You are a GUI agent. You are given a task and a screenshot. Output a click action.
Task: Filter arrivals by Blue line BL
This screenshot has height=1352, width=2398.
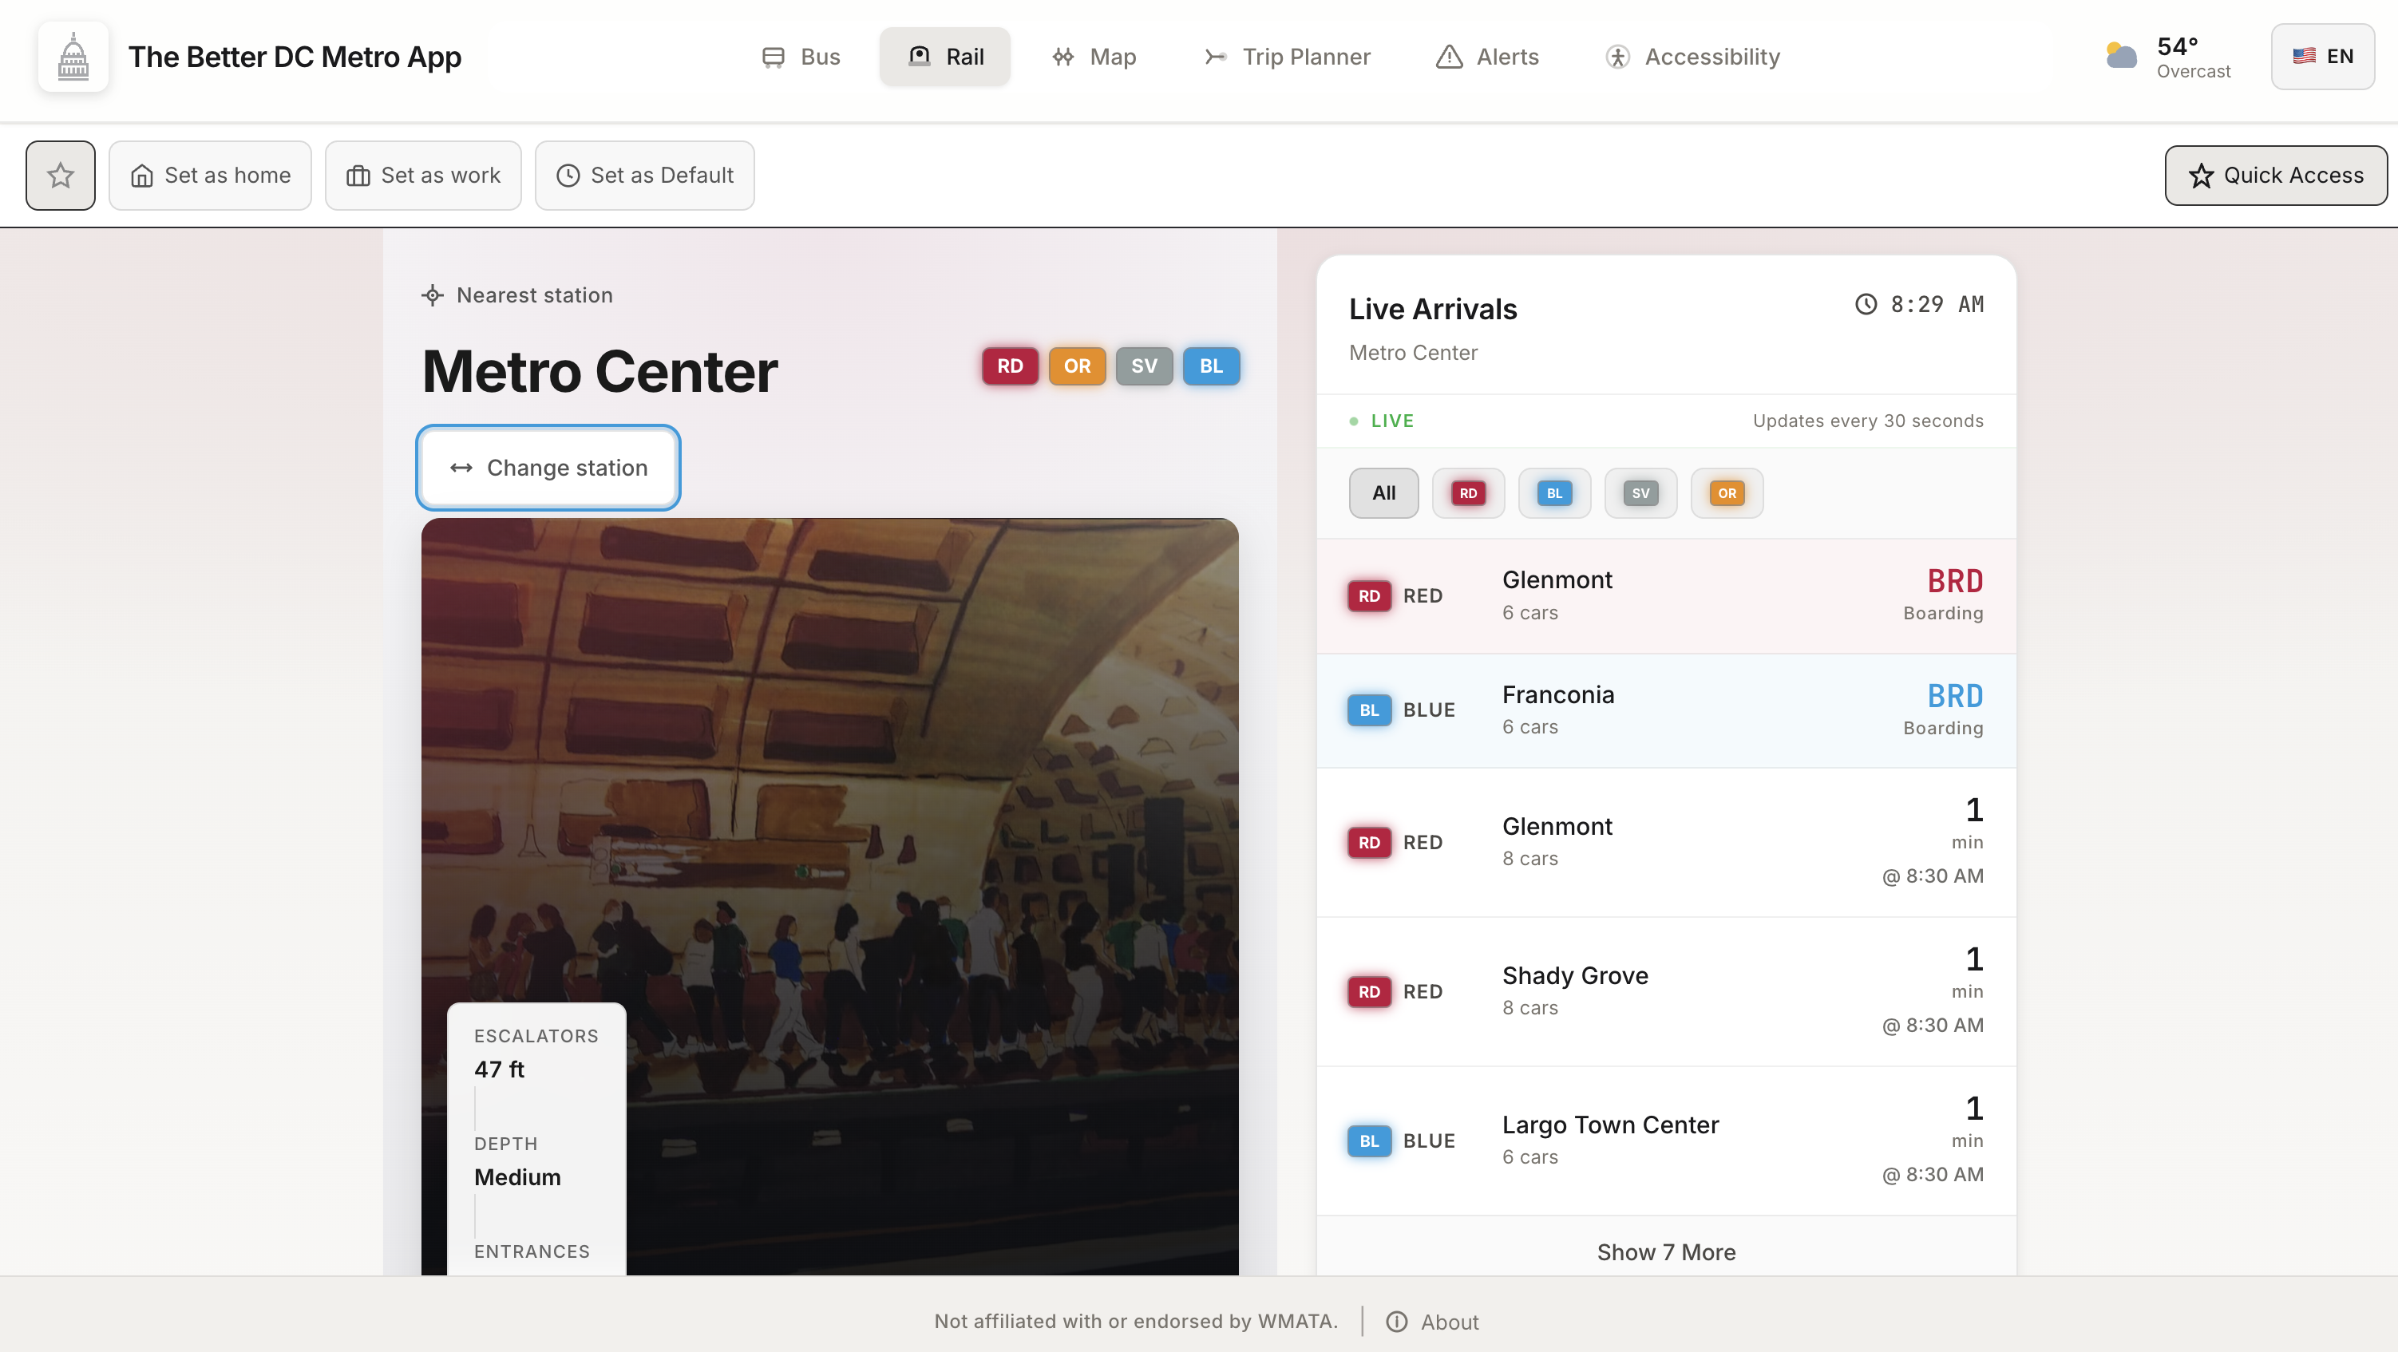1554,493
